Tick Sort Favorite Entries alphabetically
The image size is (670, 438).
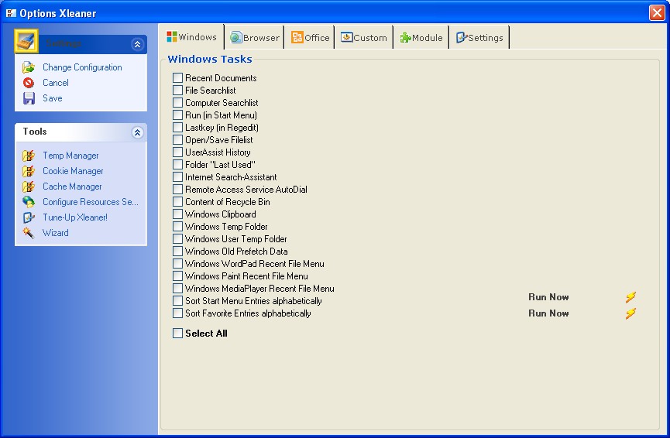pos(177,313)
